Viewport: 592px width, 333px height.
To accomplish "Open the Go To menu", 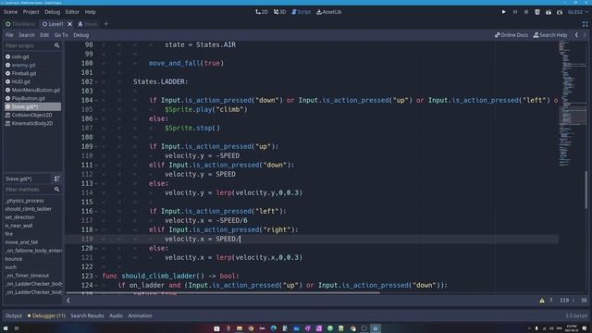I will pos(61,35).
